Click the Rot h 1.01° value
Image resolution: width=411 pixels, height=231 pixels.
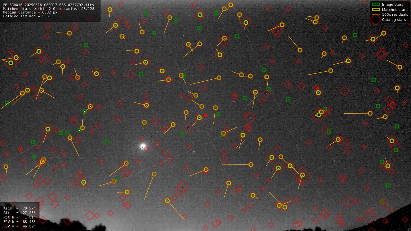pyautogui.click(x=30, y=217)
